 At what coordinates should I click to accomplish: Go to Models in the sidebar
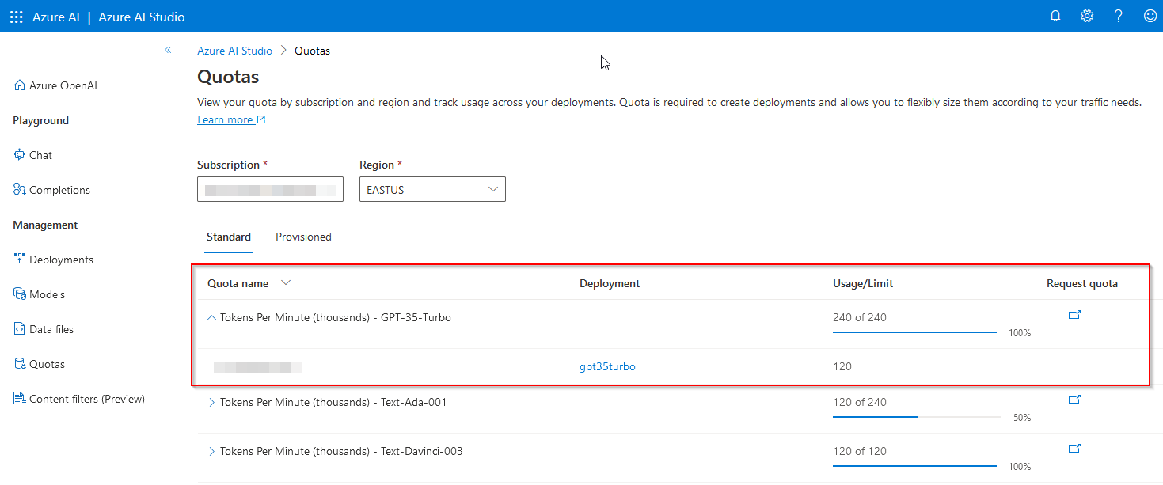click(47, 294)
